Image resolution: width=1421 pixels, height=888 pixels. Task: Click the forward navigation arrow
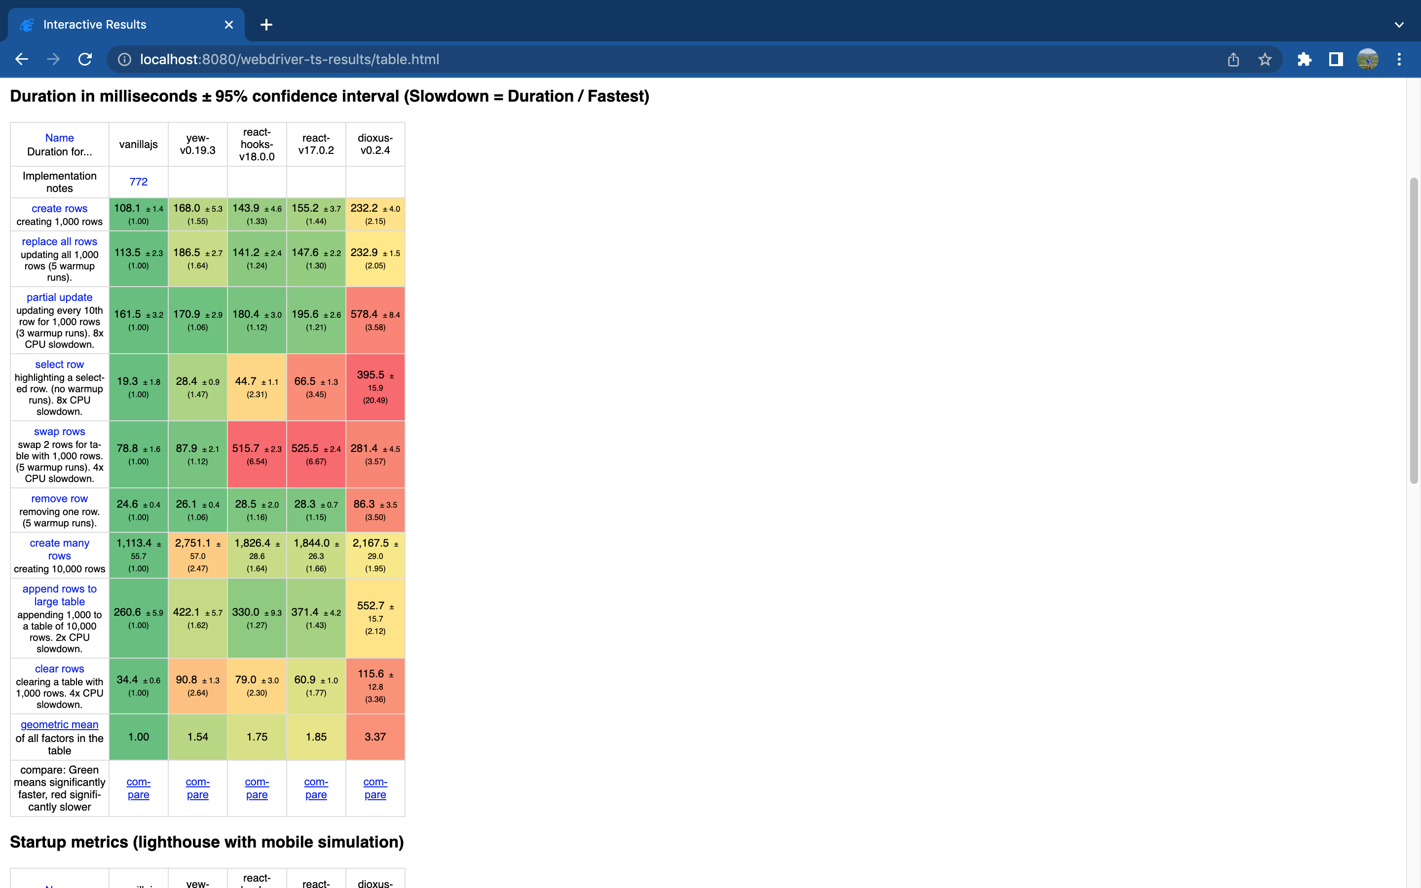(53, 59)
